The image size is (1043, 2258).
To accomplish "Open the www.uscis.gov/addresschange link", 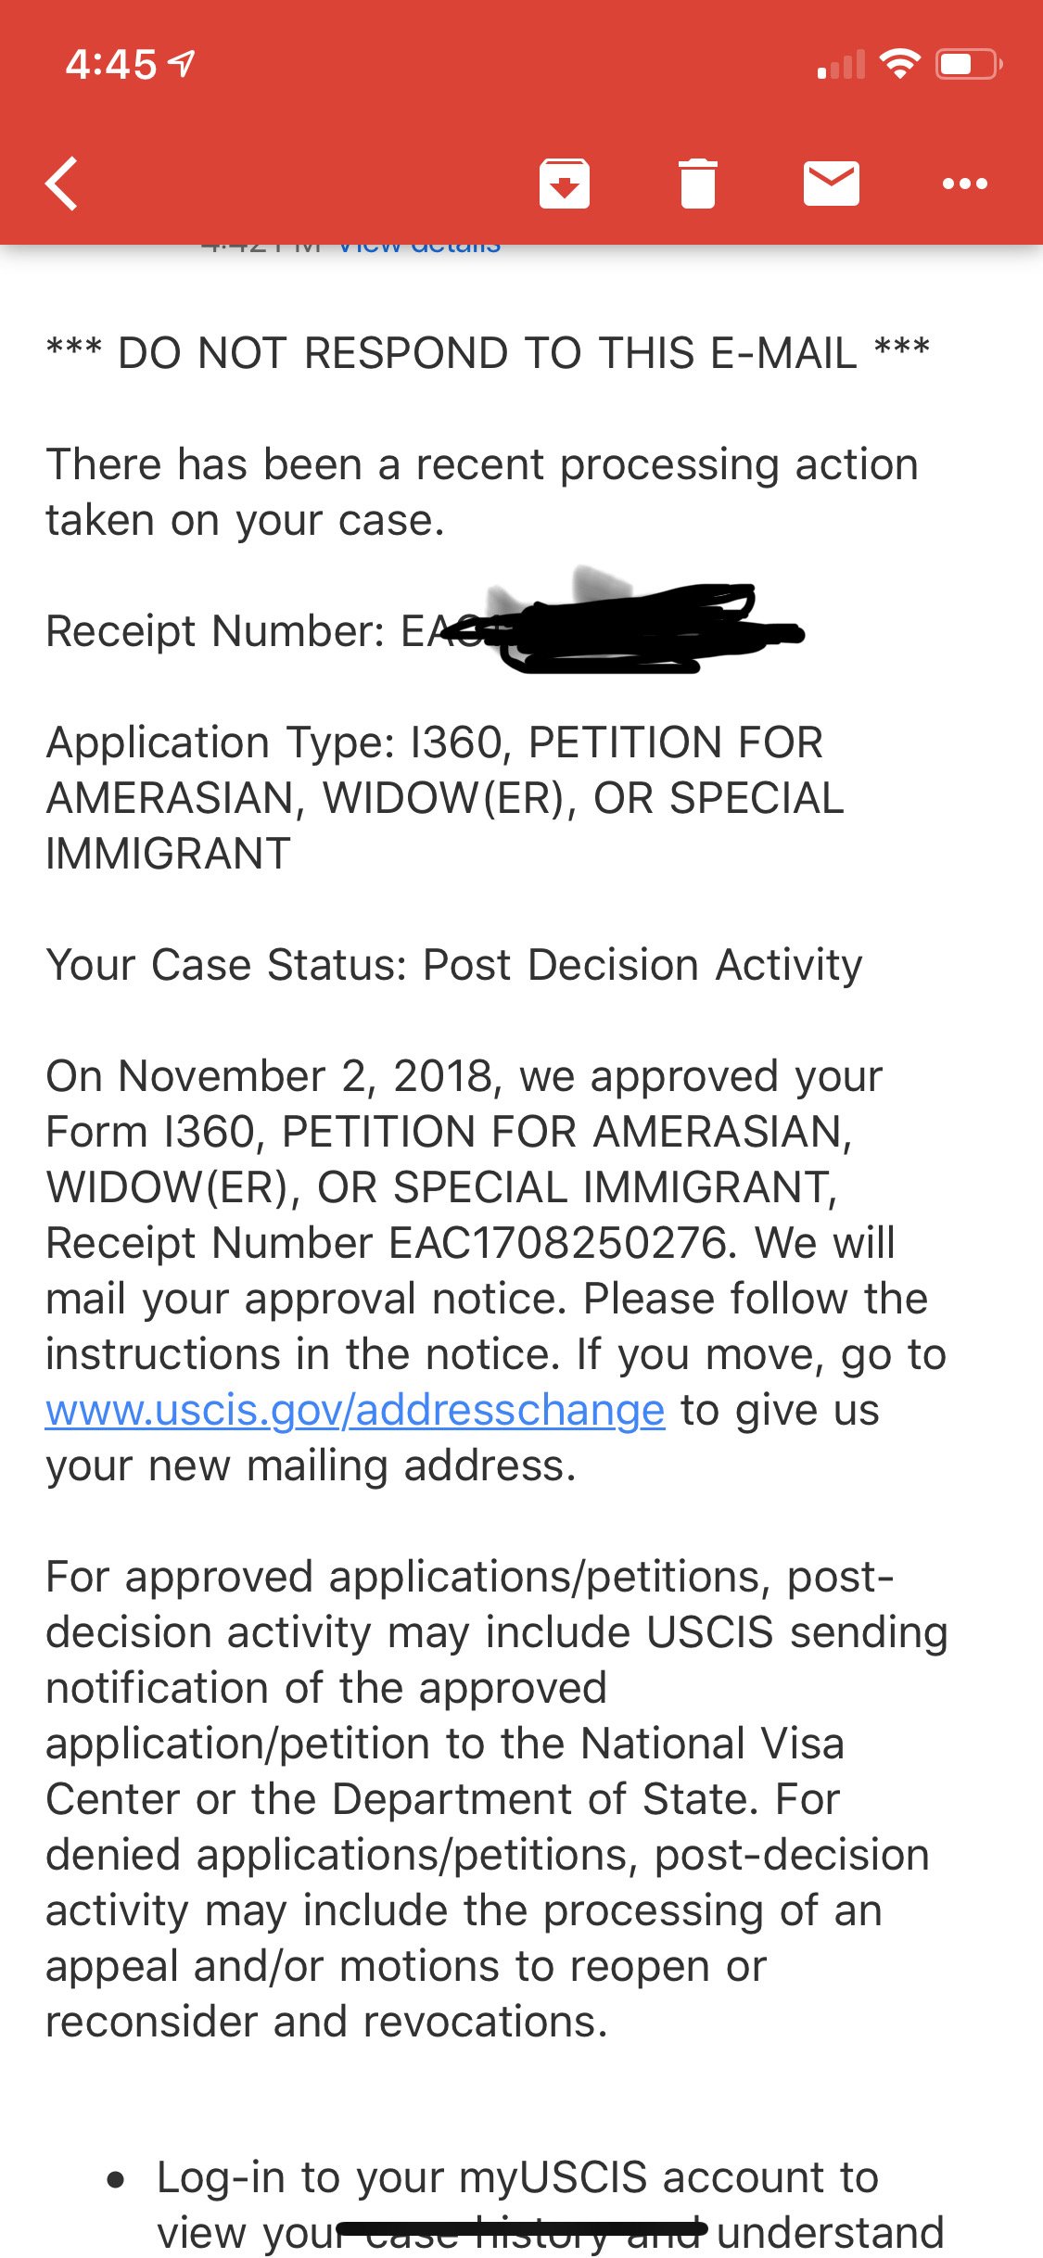I will (x=355, y=1410).
